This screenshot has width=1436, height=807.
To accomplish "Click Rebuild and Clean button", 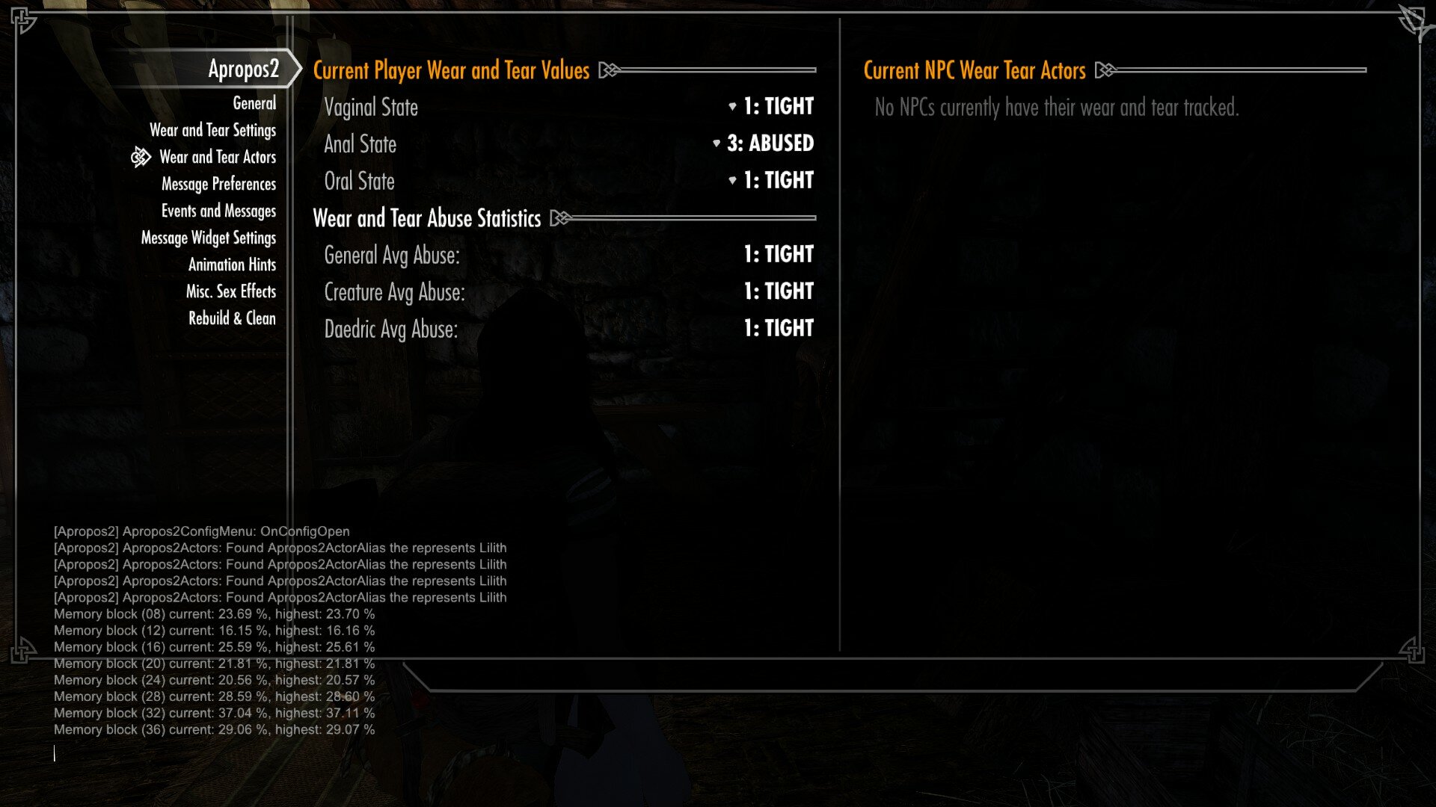I will 232,318.
